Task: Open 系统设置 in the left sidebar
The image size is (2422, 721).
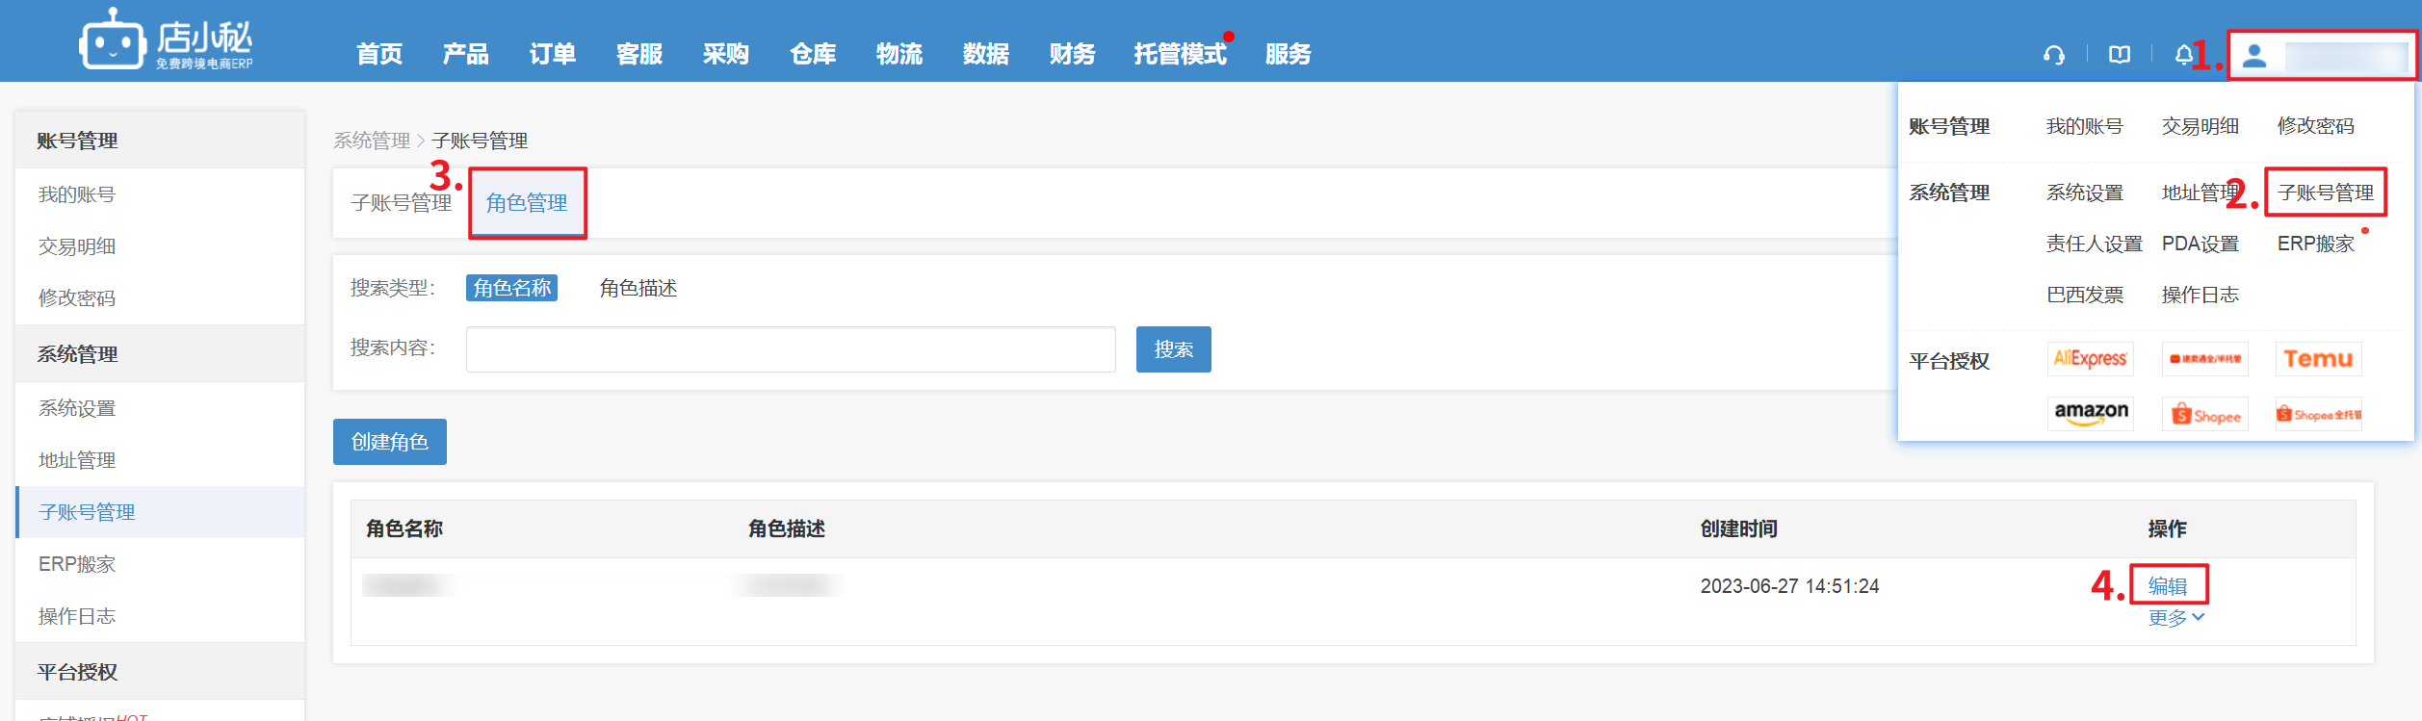Action: [x=77, y=408]
